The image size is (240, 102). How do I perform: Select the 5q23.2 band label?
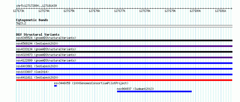[21, 23]
